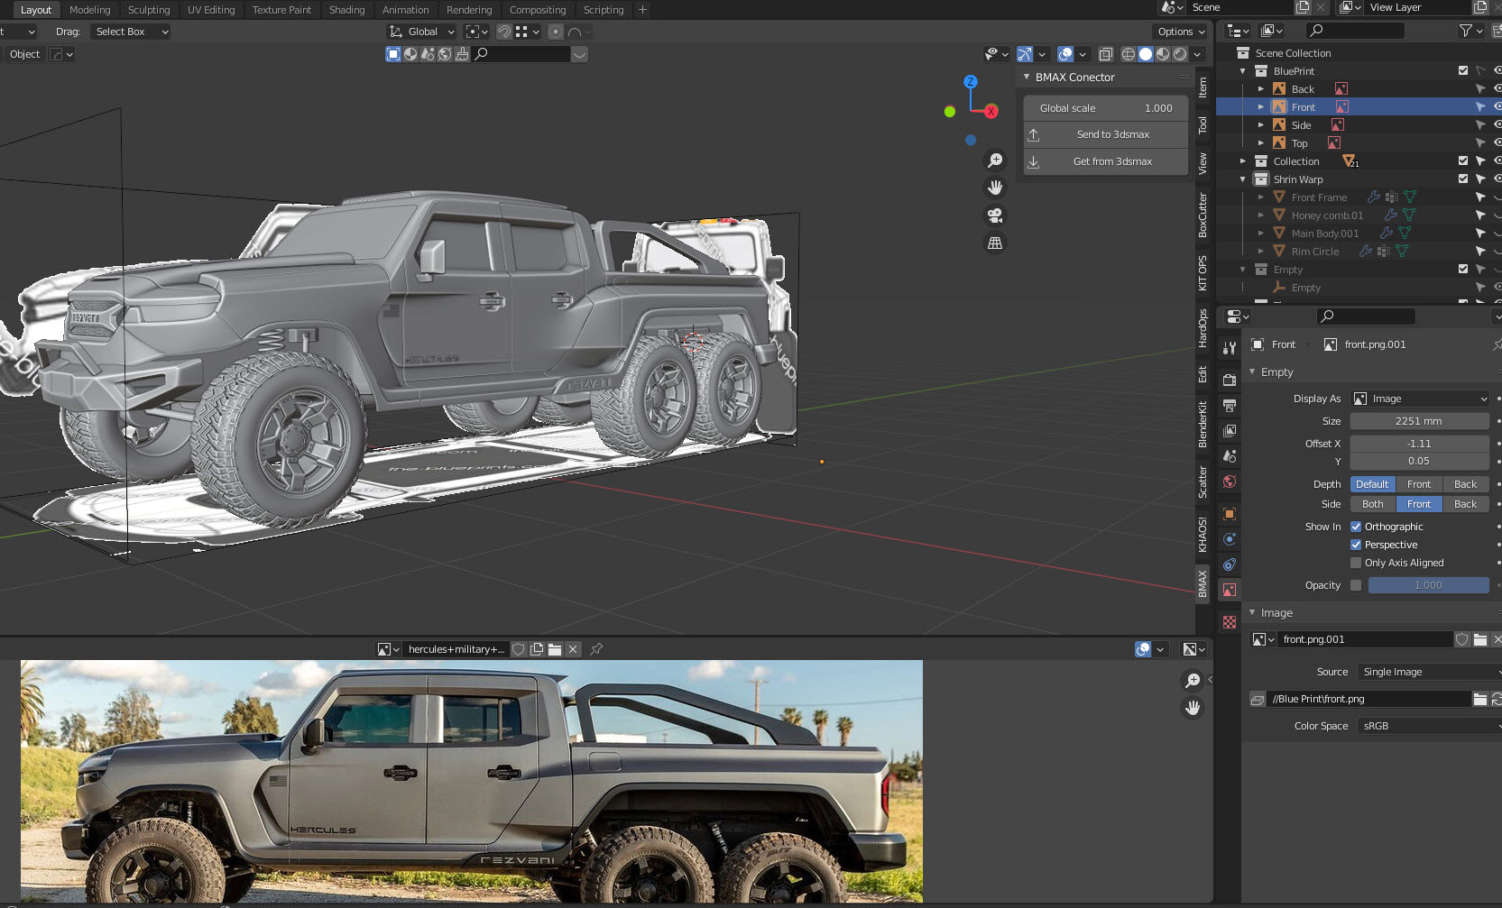
Task: Open the World properties tab icon
Action: click(x=1229, y=482)
